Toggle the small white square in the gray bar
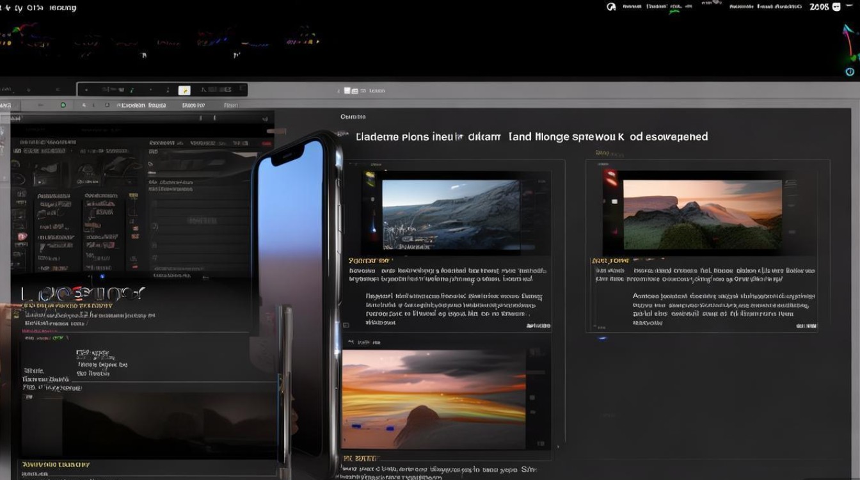This screenshot has width=860, height=480. pos(347,91)
